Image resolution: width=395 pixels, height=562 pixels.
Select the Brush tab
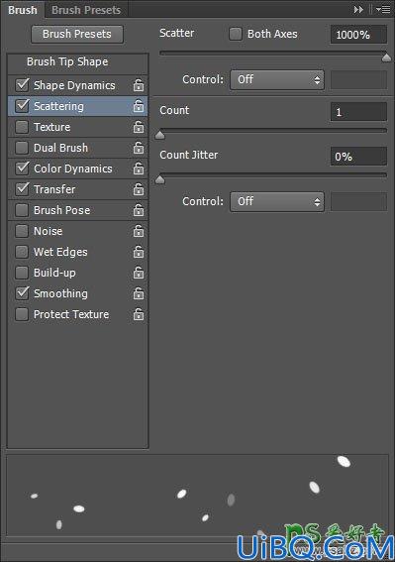click(x=23, y=10)
